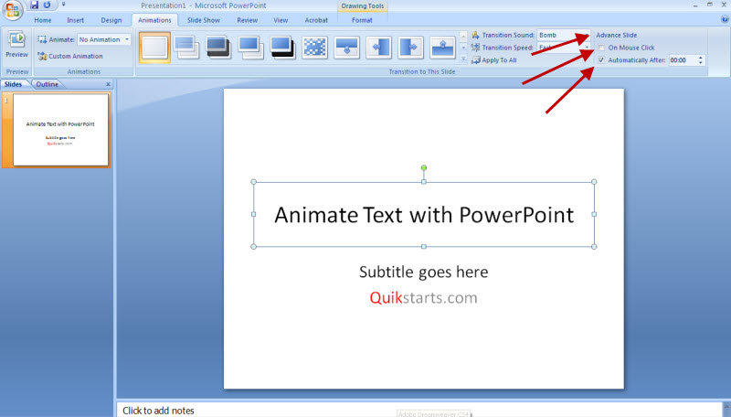Apply the Wipe Right transition
Viewport: 731px width, 417px height.
pos(410,48)
